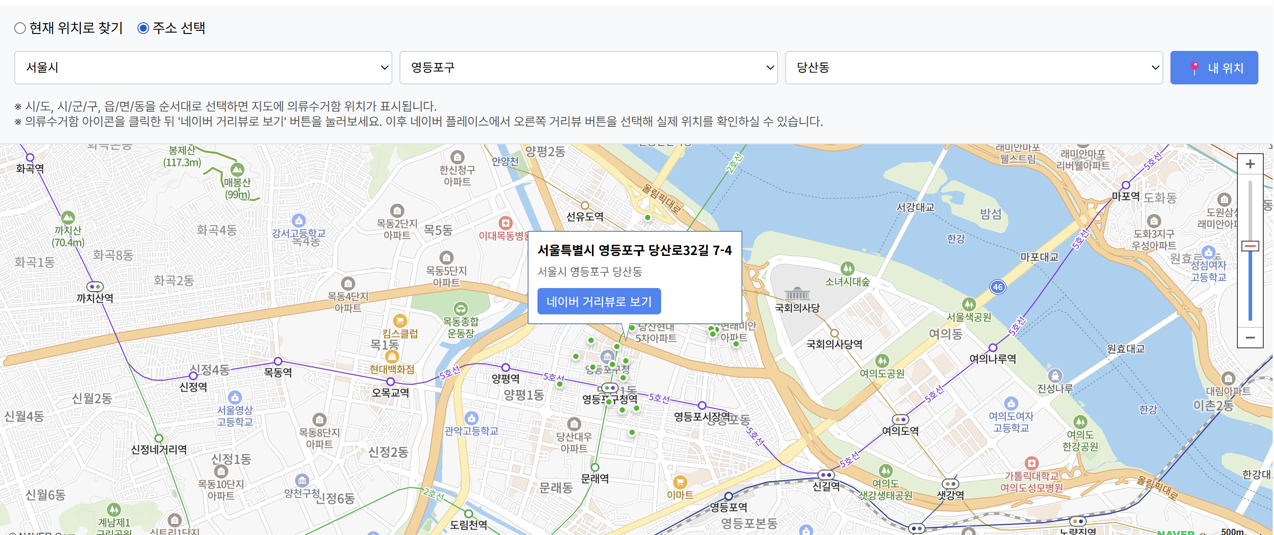Click the 서울색공원 park icon

(x=968, y=304)
